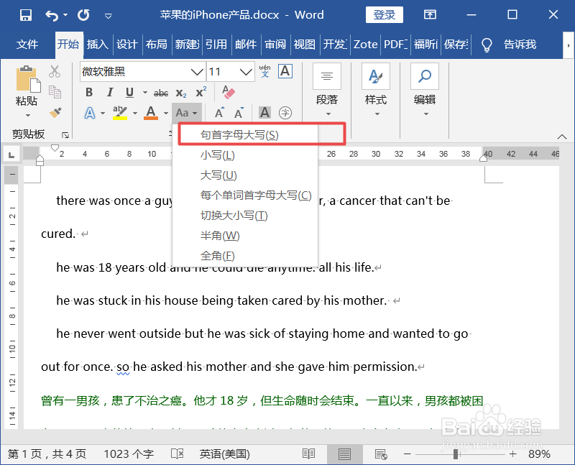Apply the orange font color A
This screenshot has height=465, width=575.
(x=151, y=113)
